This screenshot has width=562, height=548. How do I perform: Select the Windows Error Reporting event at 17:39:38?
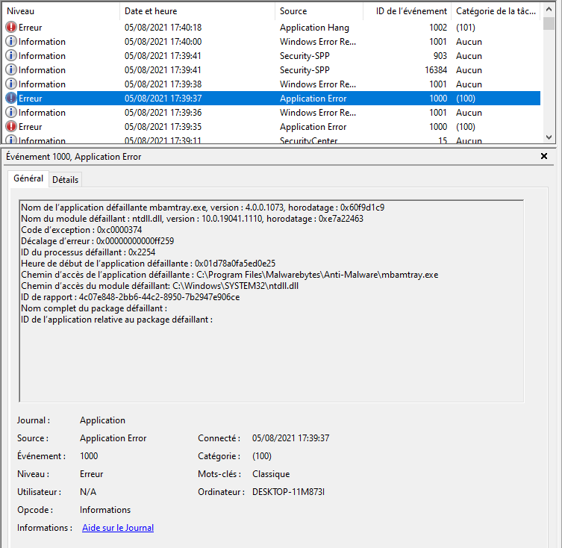(x=272, y=84)
